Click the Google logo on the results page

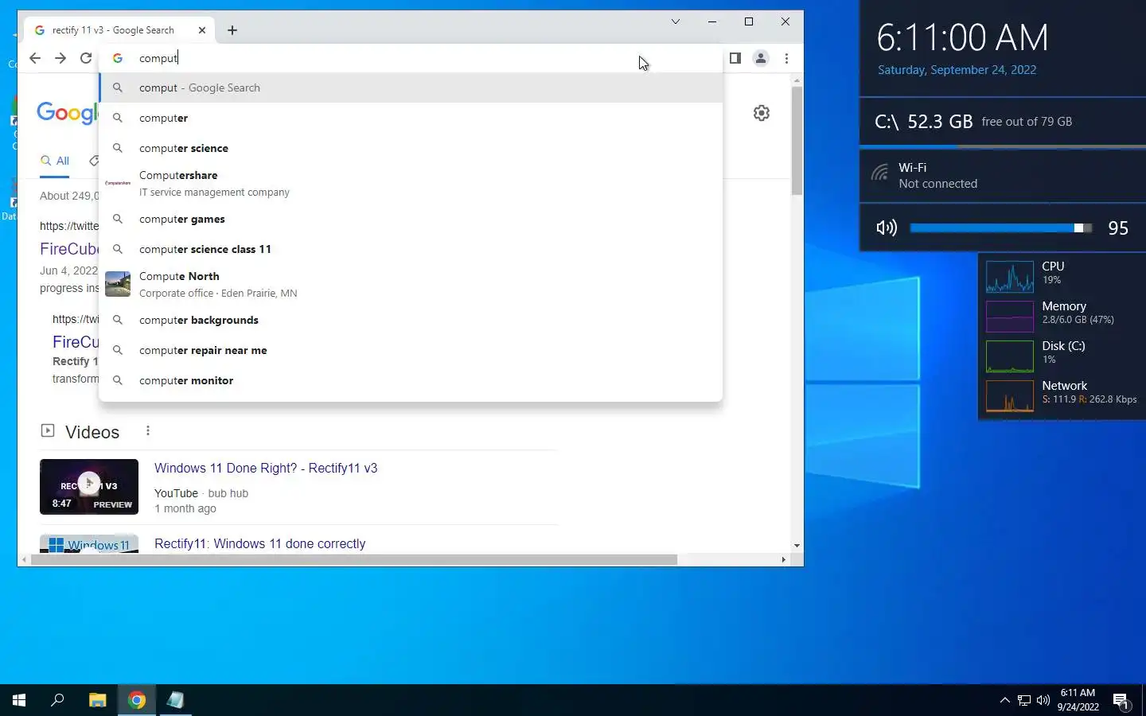67,113
